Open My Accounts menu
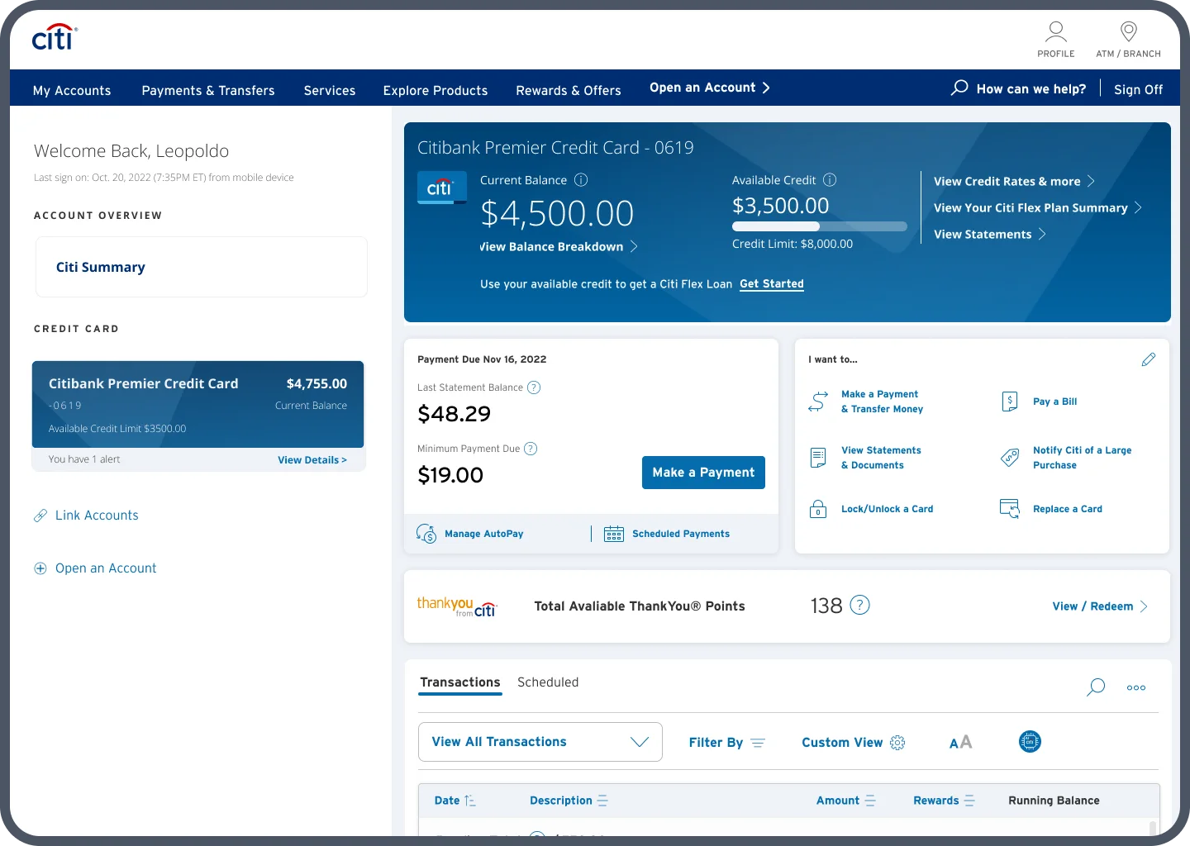 click(72, 90)
